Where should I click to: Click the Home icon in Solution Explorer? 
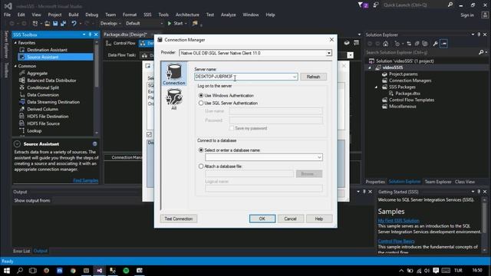(x=386, y=44)
